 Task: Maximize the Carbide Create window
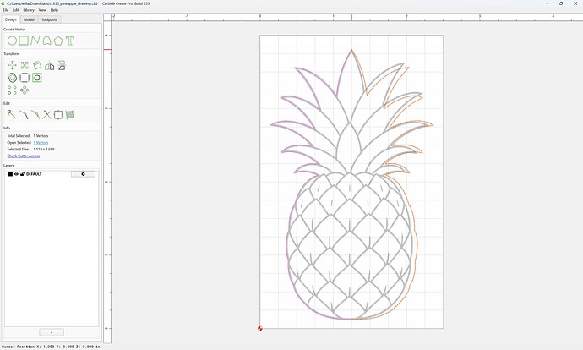(561, 3)
